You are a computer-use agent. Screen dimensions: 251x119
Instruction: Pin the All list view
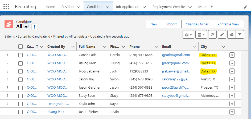[x=34, y=27]
